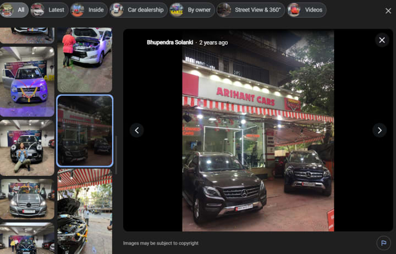Close the enlarged photo viewer
The width and height of the screenshot is (396, 254).
point(382,40)
